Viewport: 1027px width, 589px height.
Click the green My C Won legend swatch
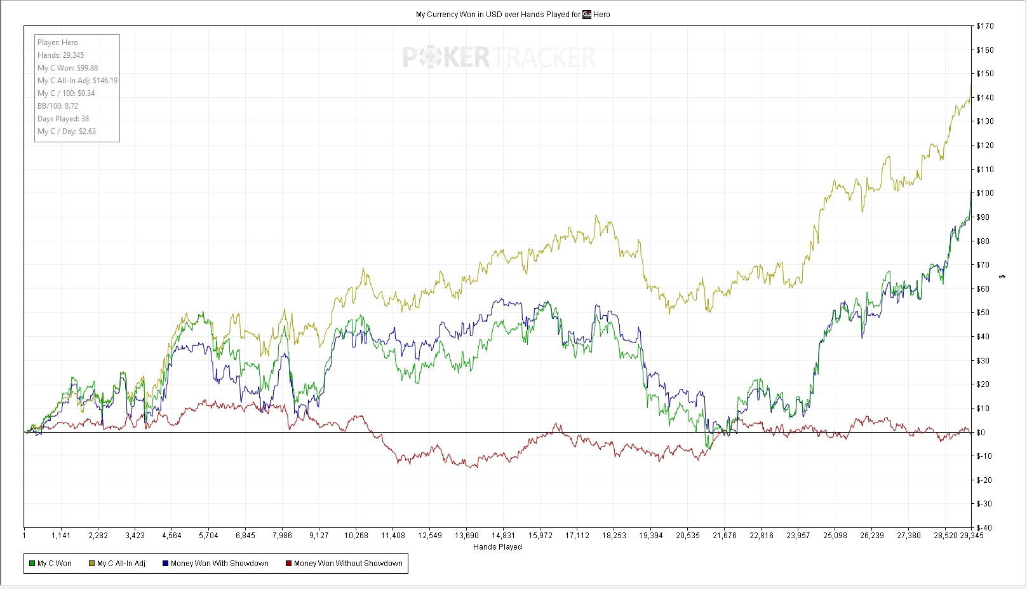coord(32,564)
